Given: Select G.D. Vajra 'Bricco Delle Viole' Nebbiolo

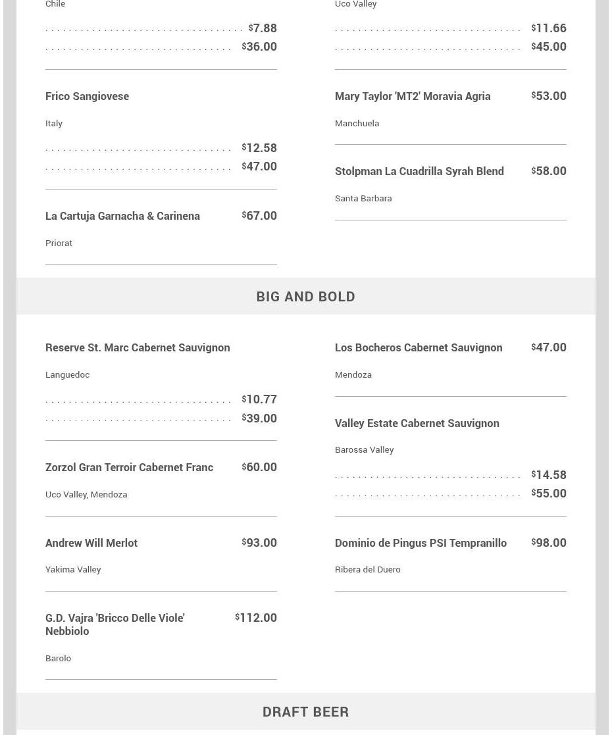Looking at the screenshot, I should tap(115, 624).
